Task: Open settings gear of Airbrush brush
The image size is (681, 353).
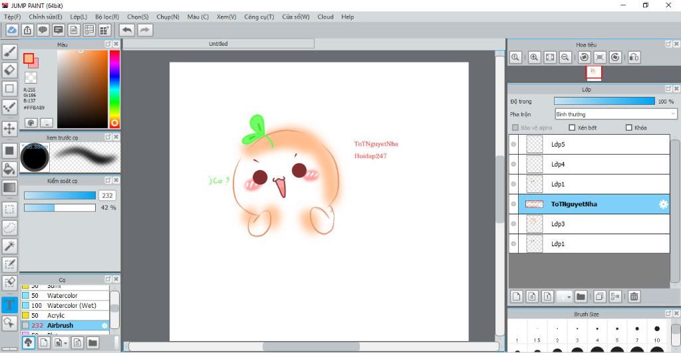Action: [104, 325]
